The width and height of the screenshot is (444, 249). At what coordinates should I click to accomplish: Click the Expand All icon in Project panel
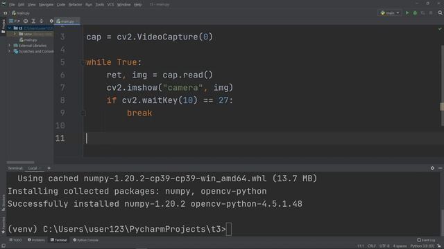pos(33,21)
